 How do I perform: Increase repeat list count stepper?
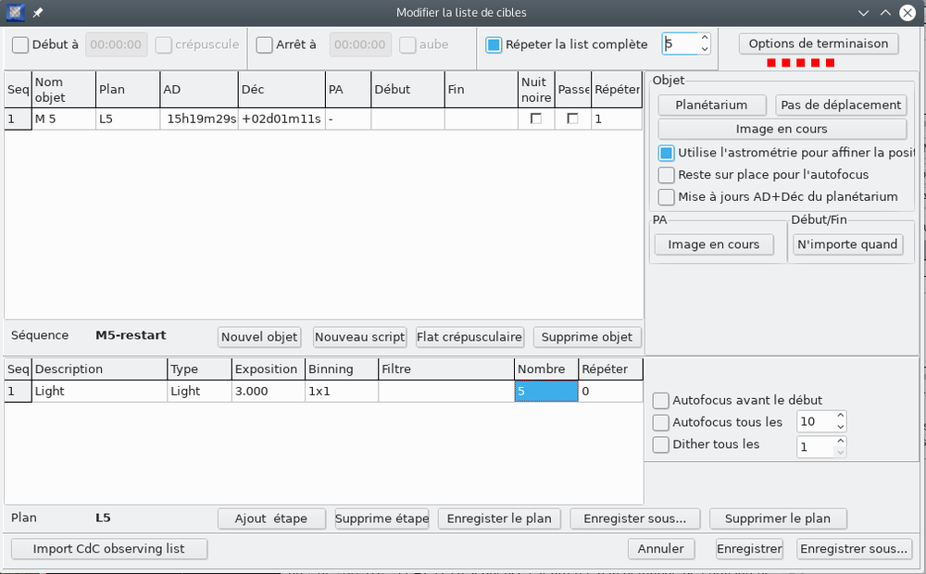[705, 38]
